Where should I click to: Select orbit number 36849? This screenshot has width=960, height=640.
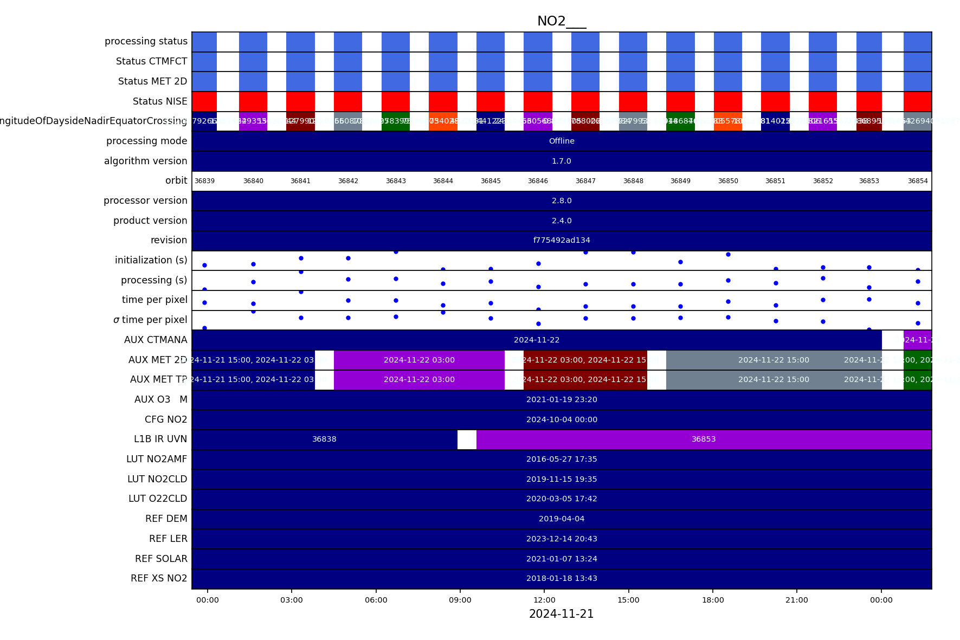(680, 181)
